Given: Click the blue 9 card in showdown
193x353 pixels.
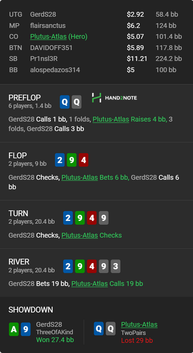Looking at the screenshot, I should click(x=26, y=329).
